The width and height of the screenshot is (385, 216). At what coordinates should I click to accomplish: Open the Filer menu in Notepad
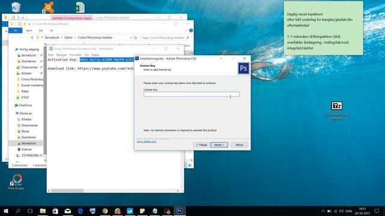tap(51, 55)
